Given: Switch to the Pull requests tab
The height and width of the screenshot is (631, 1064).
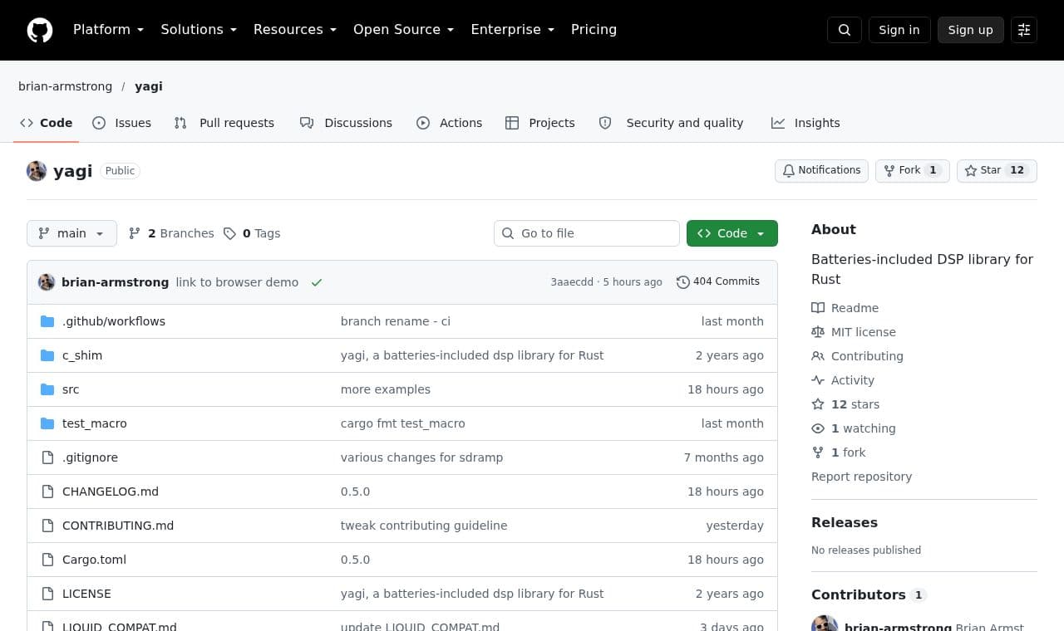Looking at the screenshot, I should coord(224,123).
